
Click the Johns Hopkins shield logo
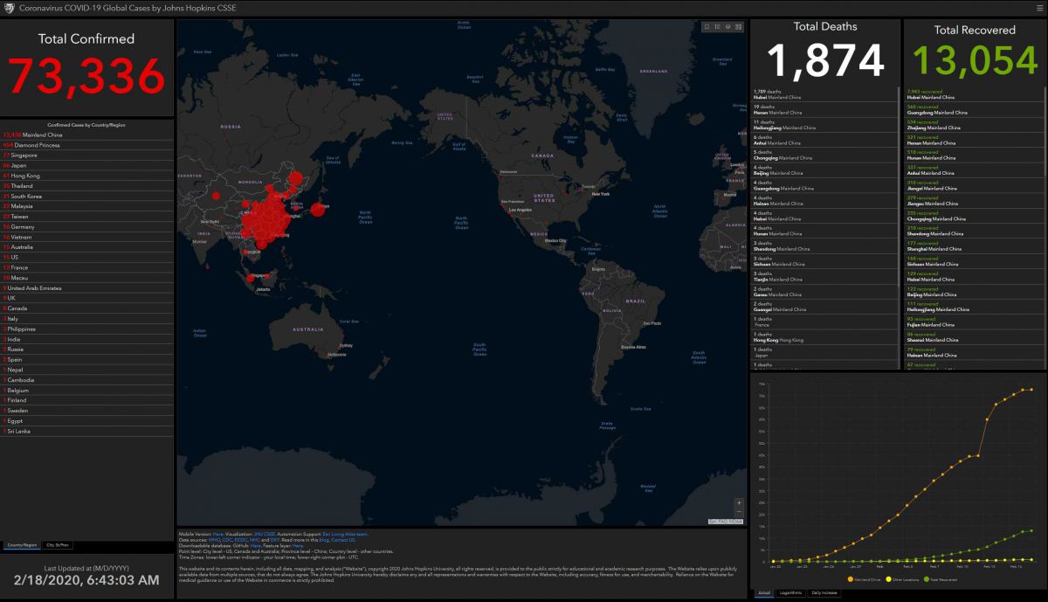point(9,8)
